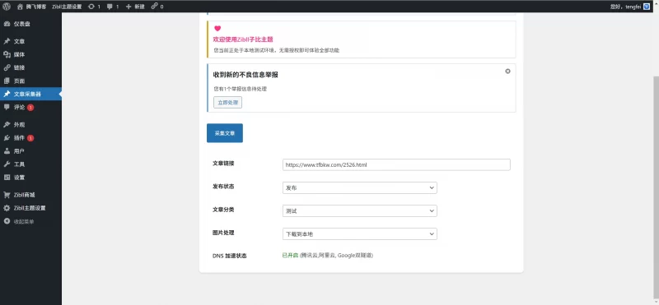Open 工具 menu item
659x305 pixels.
click(30, 164)
